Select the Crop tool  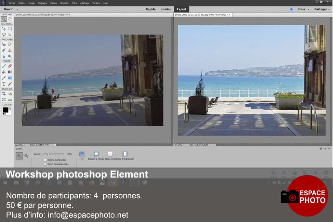click(4, 94)
